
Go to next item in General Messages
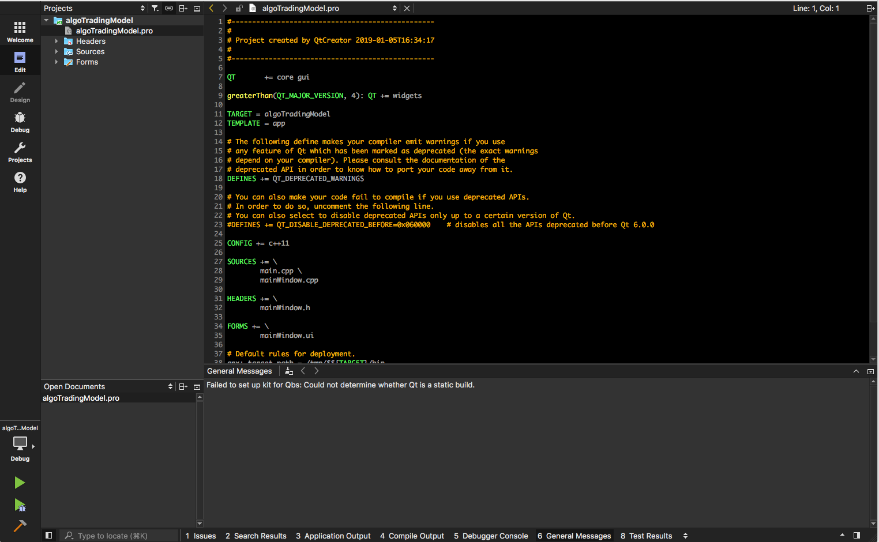coord(316,371)
